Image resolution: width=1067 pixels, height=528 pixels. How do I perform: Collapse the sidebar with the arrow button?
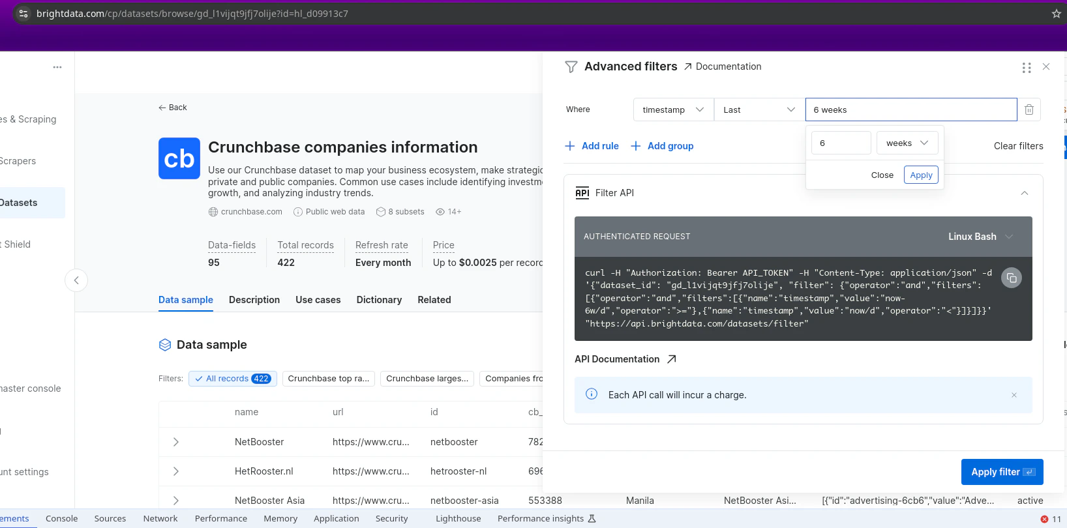(x=76, y=280)
